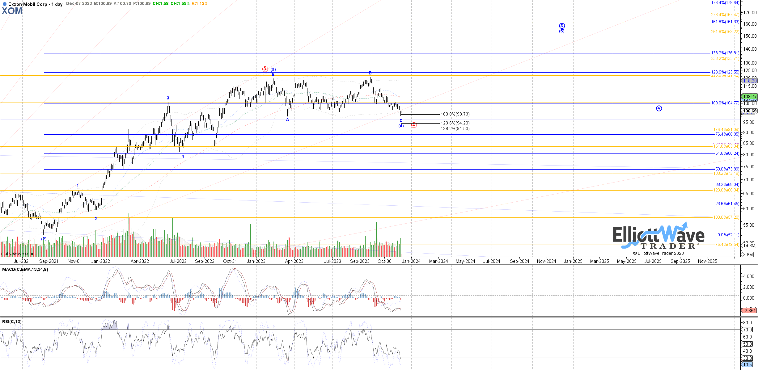Select the wave A label at the March 2023 low
This screenshot has height=370, width=758.
pyautogui.click(x=287, y=120)
